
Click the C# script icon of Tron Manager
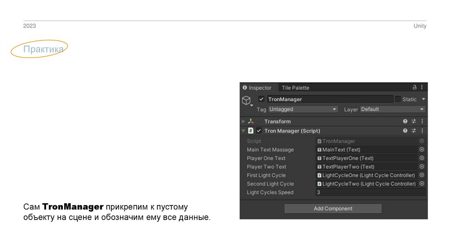pos(250,131)
